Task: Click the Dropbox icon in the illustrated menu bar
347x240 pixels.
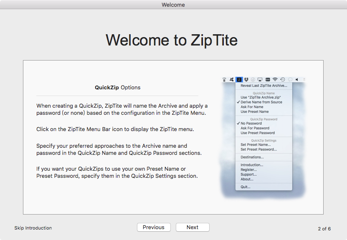Action: (x=246, y=79)
